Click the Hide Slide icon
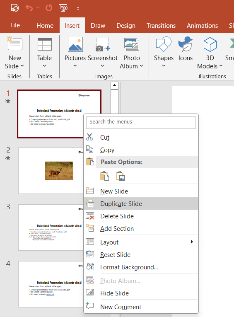This screenshot has width=234, height=317. pos(90,293)
